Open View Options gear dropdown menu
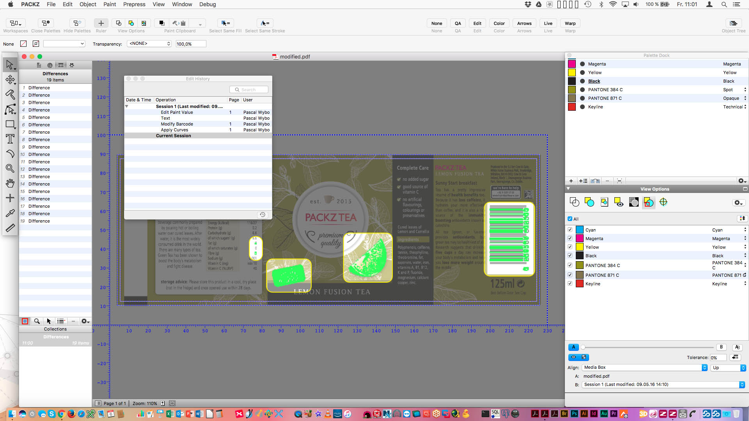The height and width of the screenshot is (421, 749). tap(738, 203)
